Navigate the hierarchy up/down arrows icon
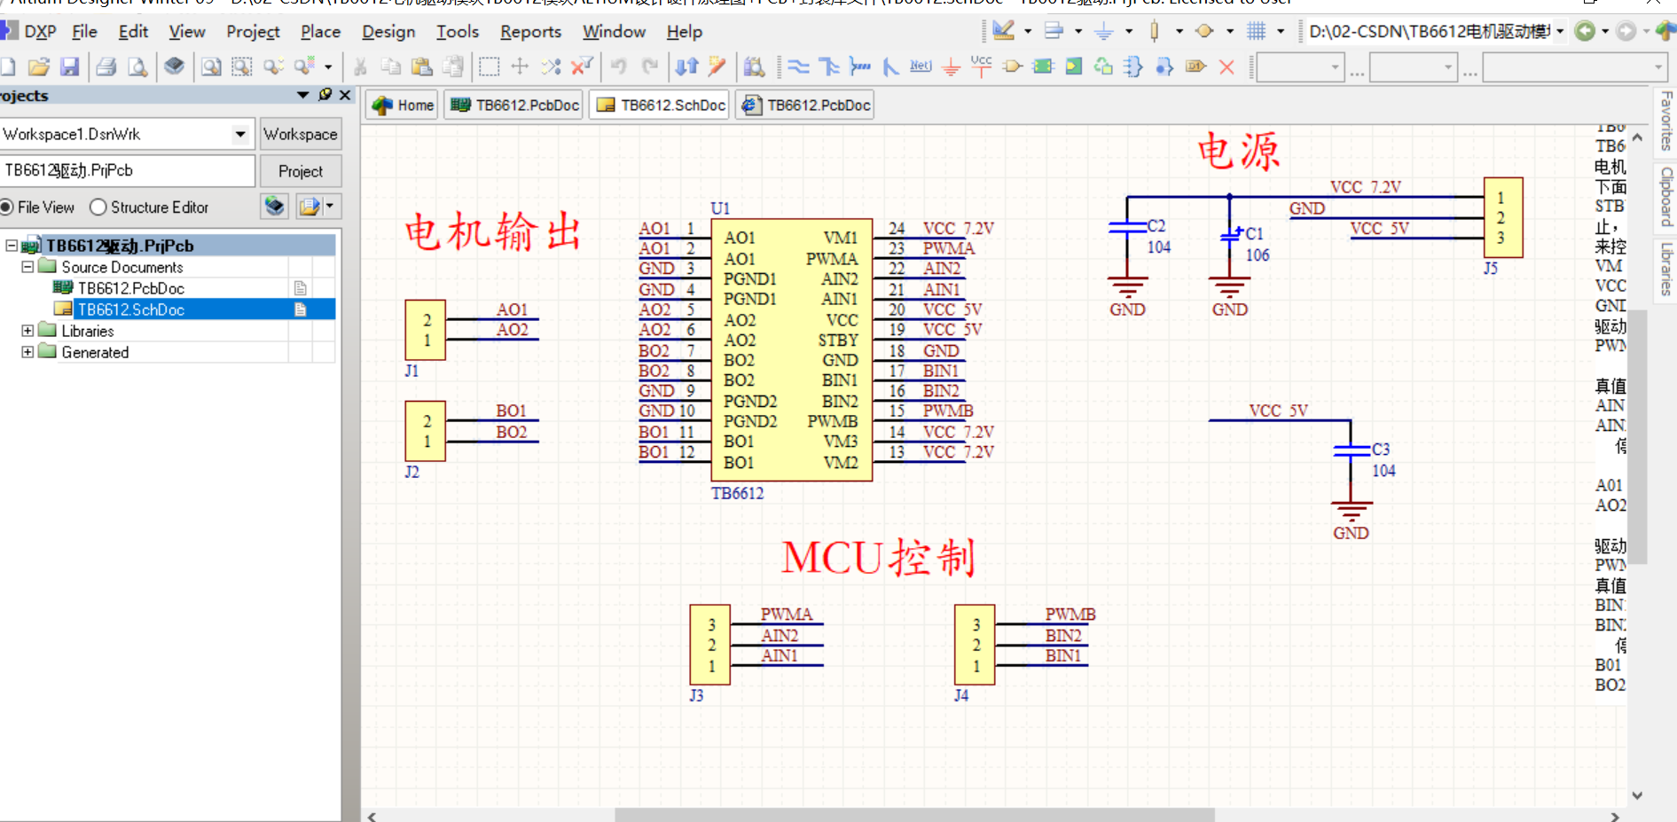Image resolution: width=1677 pixels, height=822 pixels. pos(686,67)
